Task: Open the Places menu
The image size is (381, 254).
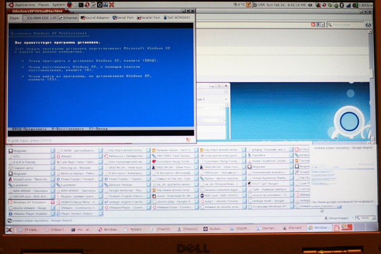Action: click(43, 5)
